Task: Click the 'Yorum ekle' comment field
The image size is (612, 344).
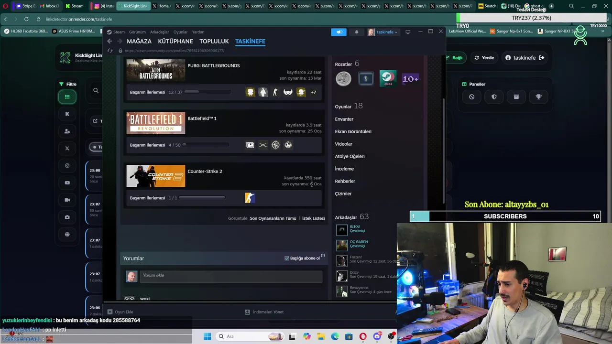Action: 231,276
